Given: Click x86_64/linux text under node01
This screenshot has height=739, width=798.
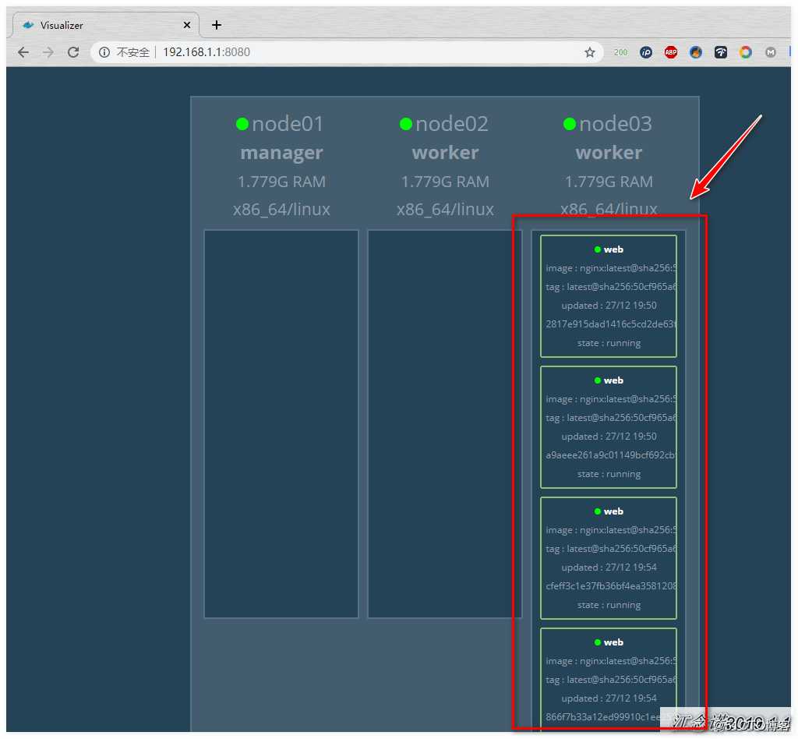Looking at the screenshot, I should coord(281,209).
